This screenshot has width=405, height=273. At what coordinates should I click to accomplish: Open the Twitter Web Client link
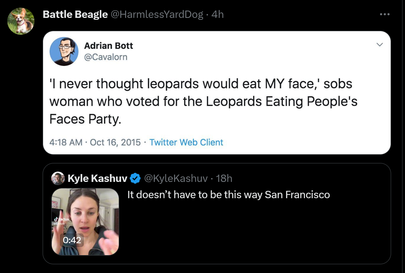(x=186, y=142)
